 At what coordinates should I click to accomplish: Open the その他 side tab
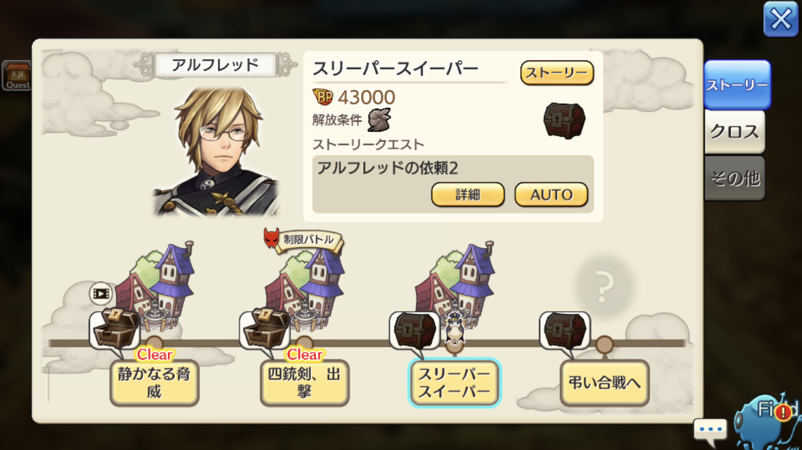[x=735, y=178]
